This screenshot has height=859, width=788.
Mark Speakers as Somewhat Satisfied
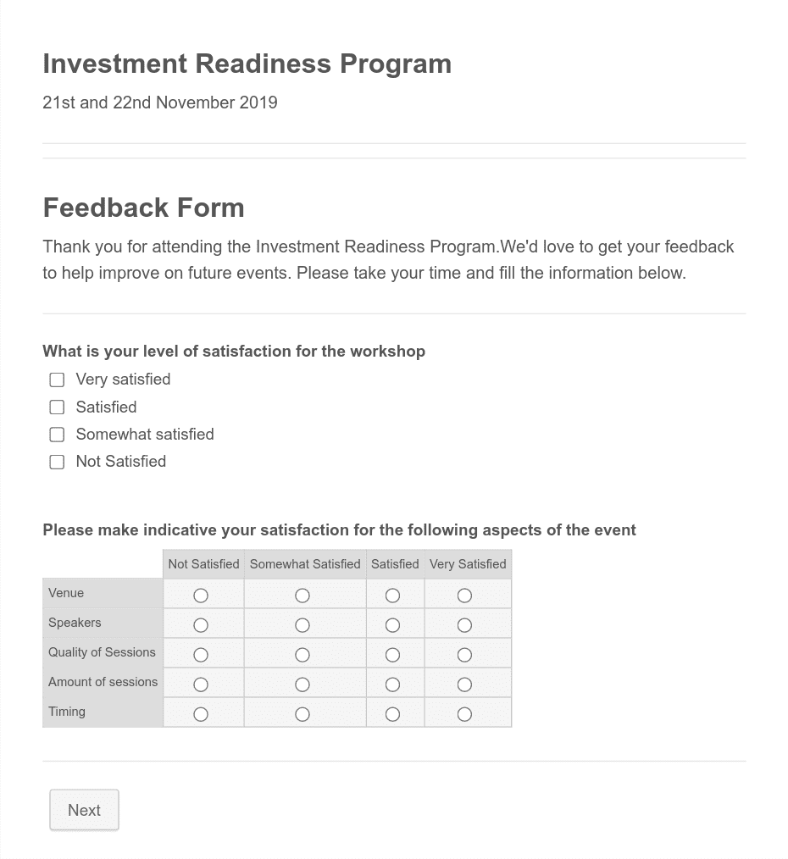click(x=302, y=624)
